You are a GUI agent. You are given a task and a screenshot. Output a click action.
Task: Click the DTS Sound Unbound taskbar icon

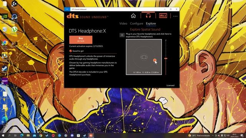tap(91, 135)
